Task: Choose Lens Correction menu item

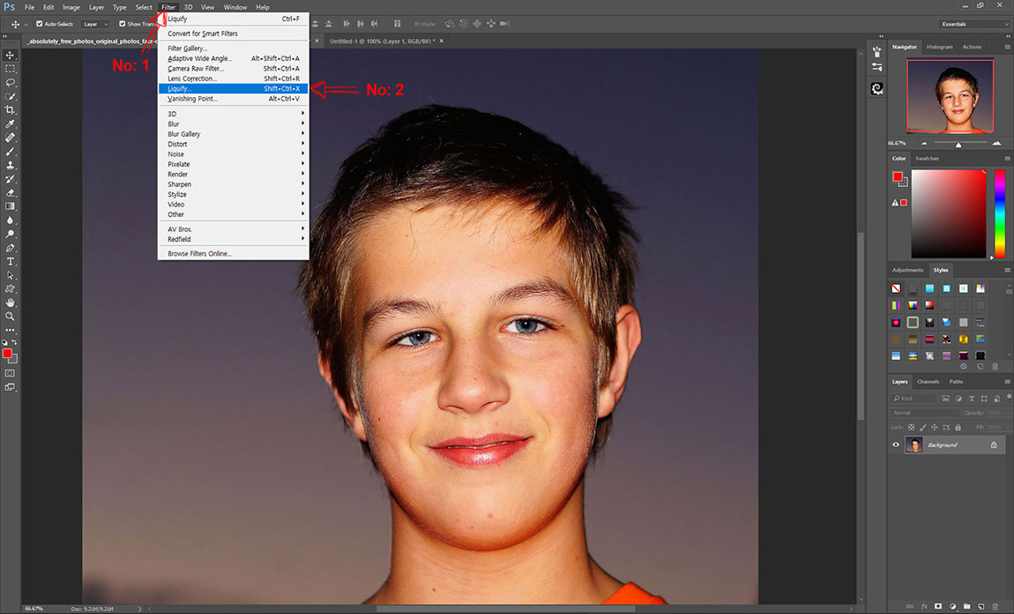Action: (234, 79)
